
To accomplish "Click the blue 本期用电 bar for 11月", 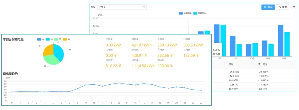I will coord(265,48).
